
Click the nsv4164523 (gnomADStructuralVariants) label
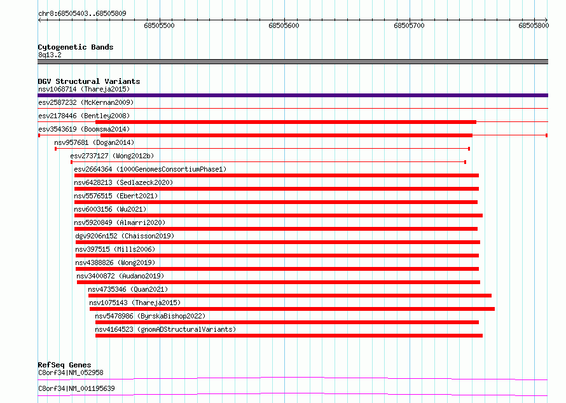165,329
